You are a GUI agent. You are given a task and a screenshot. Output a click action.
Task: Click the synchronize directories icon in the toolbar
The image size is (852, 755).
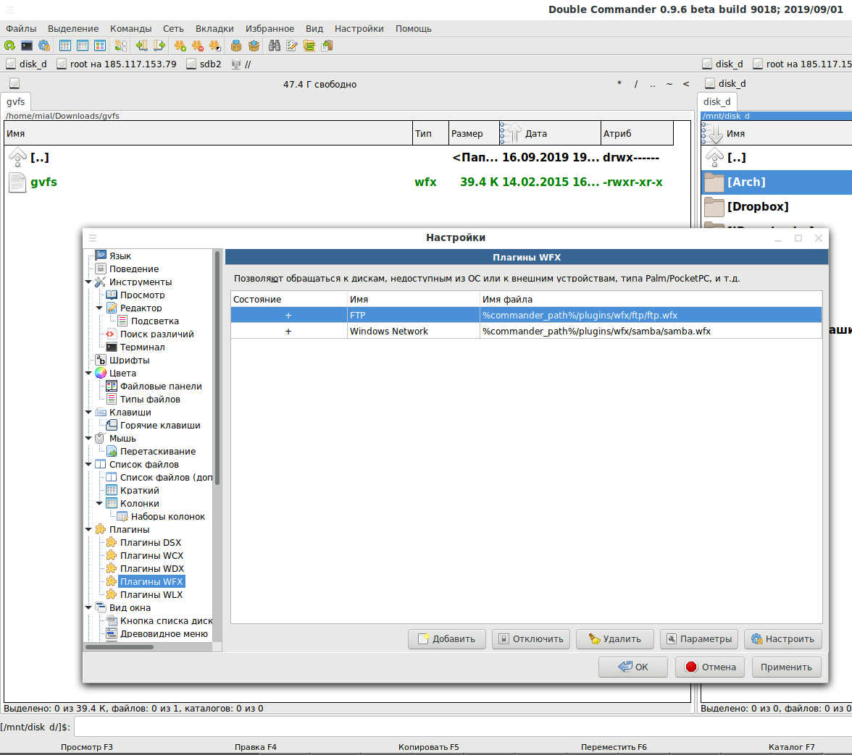309,46
